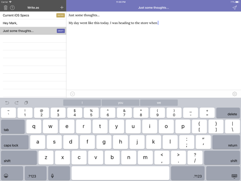The height and width of the screenshot is (181, 241).
Task: Open Current iOS Specs post
Action: click(33, 15)
